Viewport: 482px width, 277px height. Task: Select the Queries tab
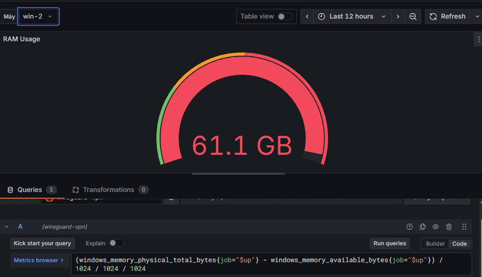coord(29,190)
